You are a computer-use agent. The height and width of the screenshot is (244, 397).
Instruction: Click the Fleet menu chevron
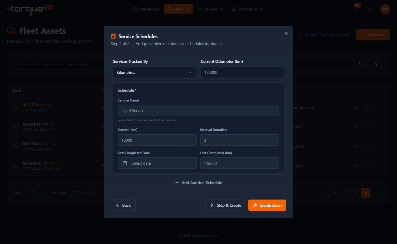[x=187, y=9]
